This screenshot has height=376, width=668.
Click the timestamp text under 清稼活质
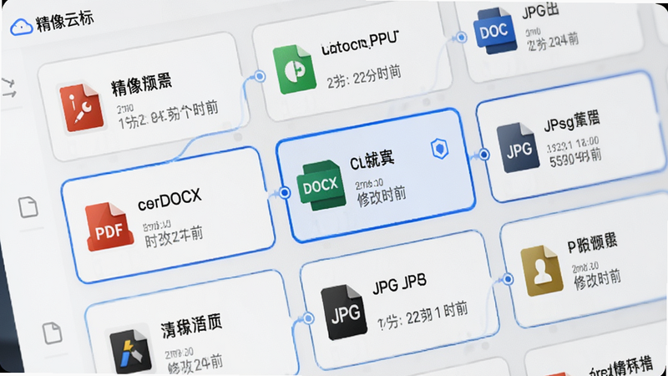[x=195, y=365]
